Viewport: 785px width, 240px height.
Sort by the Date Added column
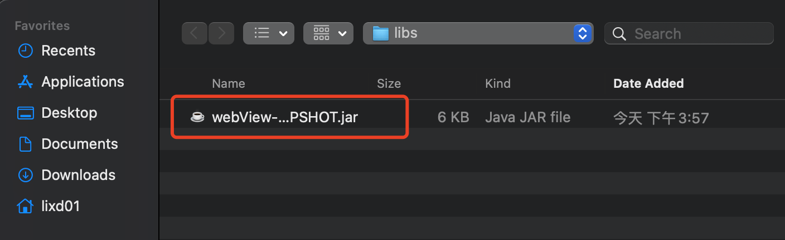point(648,84)
